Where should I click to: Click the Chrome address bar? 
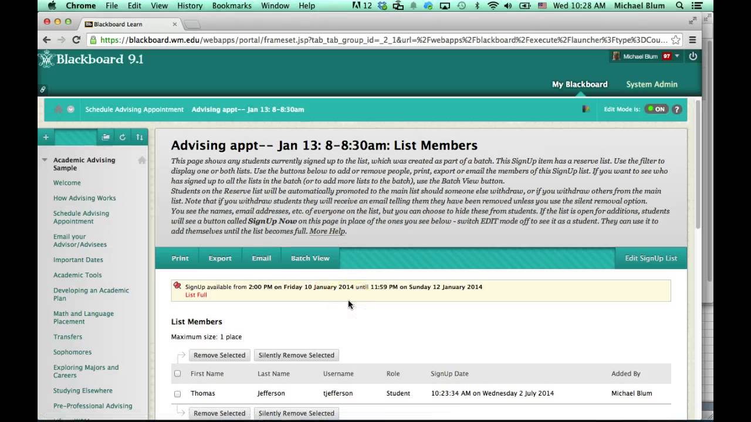[384, 40]
